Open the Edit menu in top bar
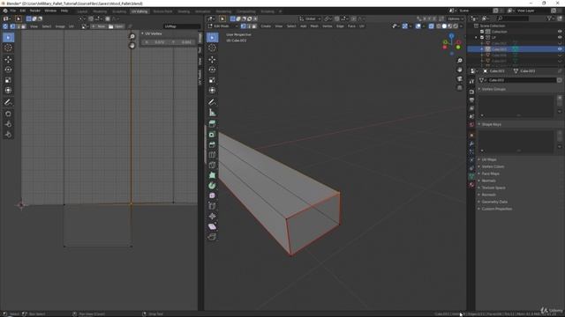565x317 pixels. [23, 11]
